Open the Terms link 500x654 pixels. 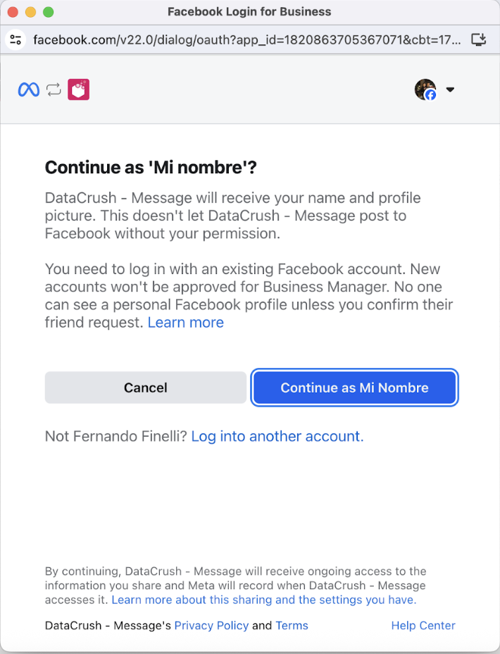(292, 625)
